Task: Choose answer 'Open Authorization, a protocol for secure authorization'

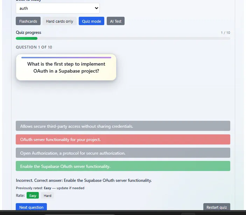Action: [123, 153]
